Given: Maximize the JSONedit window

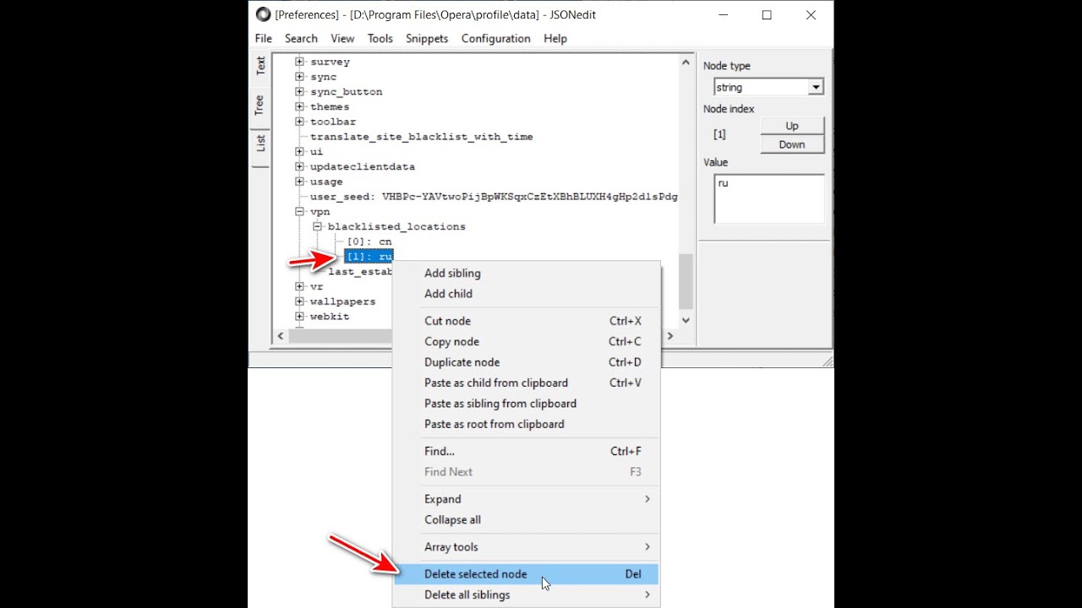Looking at the screenshot, I should pyautogui.click(x=767, y=14).
